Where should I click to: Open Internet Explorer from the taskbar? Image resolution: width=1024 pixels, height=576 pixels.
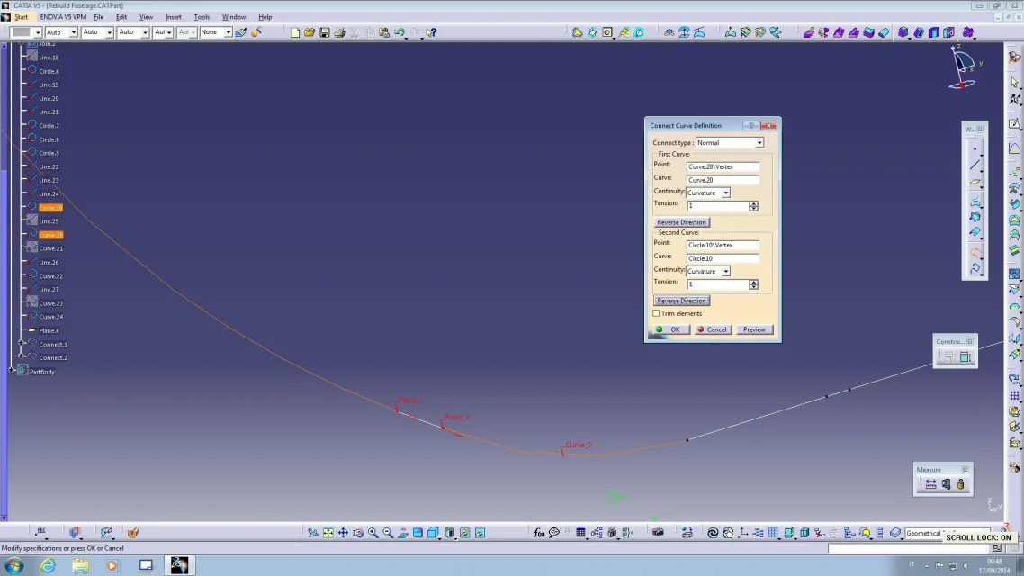[x=47, y=565]
